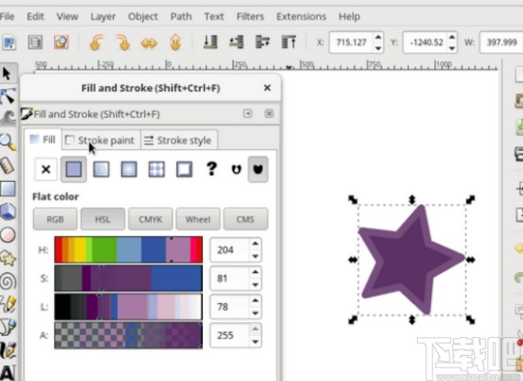Choose Radial gradient fill type
This screenshot has width=523, height=381.
[x=129, y=169]
